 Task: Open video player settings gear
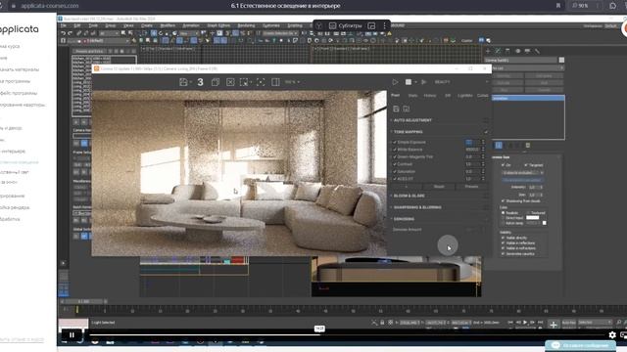[612, 335]
